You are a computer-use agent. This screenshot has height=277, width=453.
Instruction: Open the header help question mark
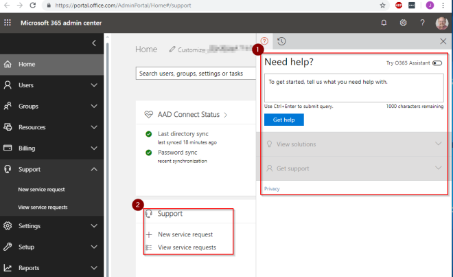(x=422, y=23)
